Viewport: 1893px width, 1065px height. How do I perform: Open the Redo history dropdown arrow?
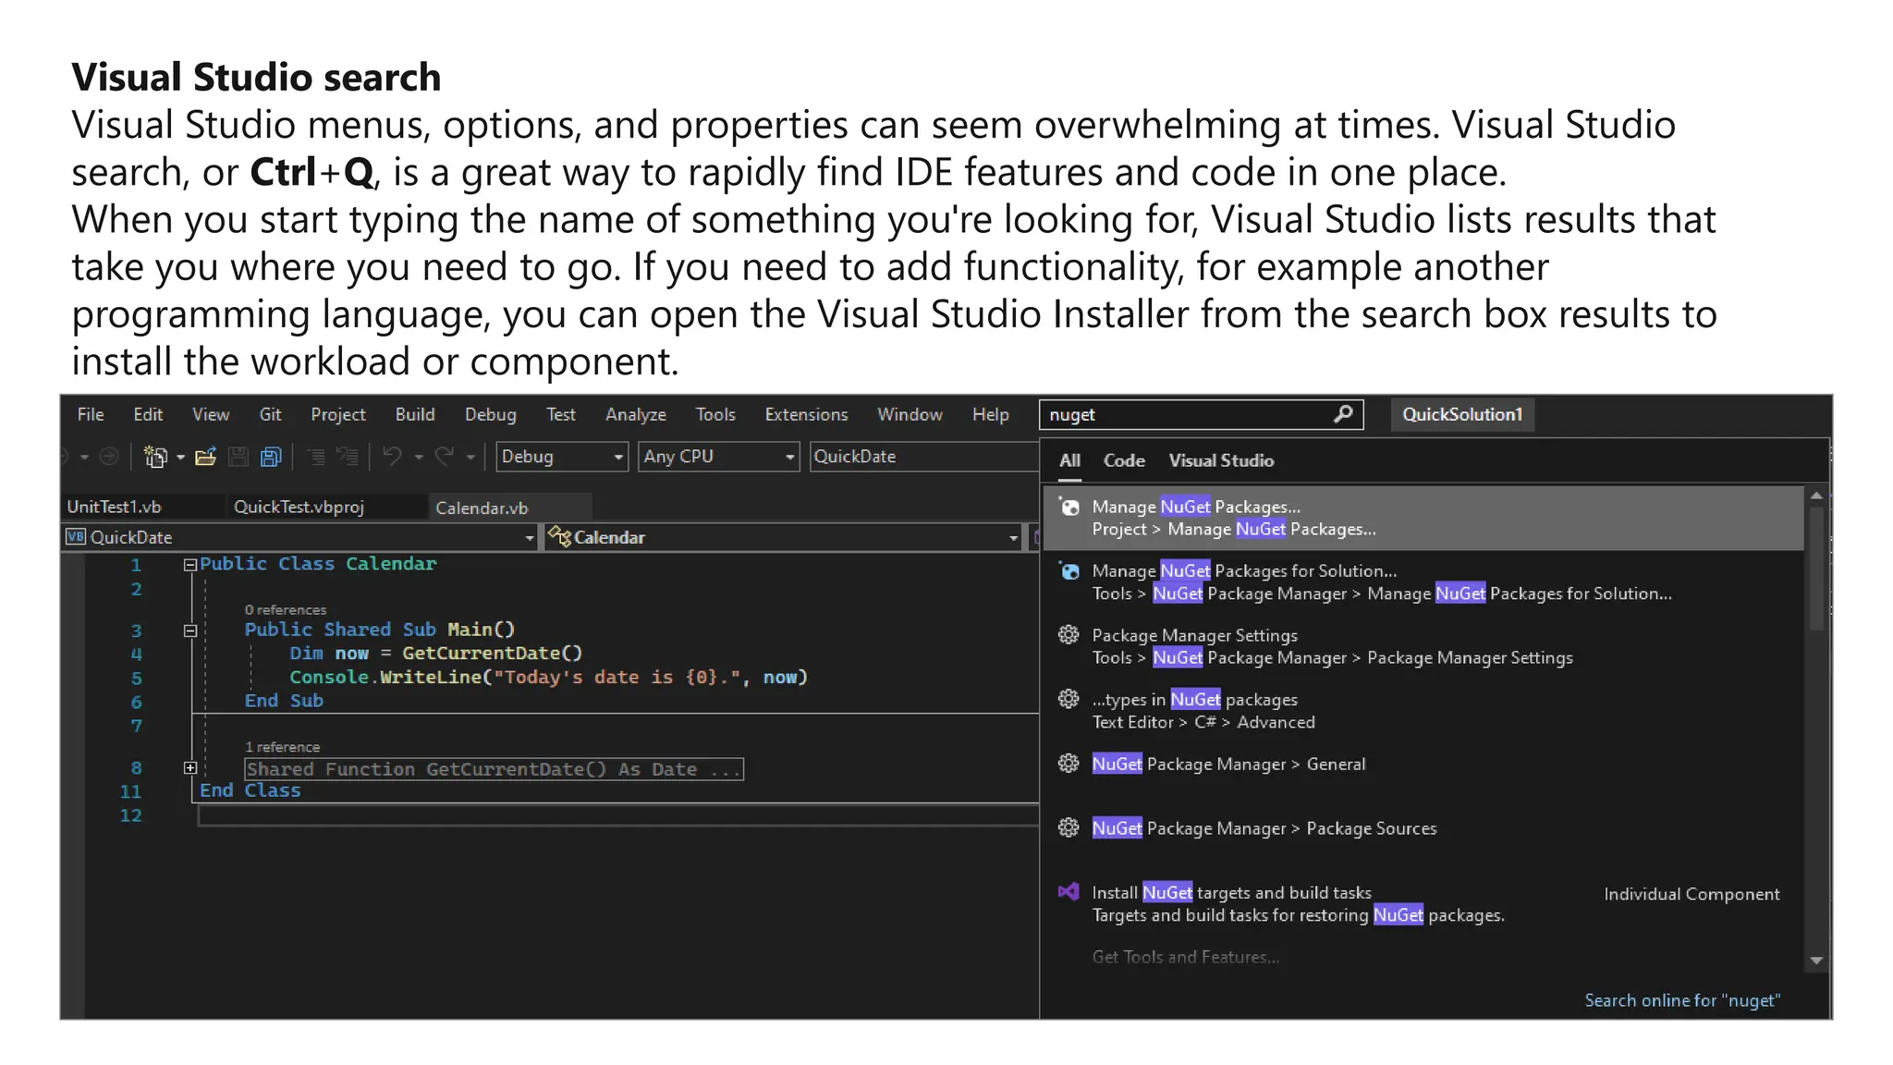coord(470,458)
